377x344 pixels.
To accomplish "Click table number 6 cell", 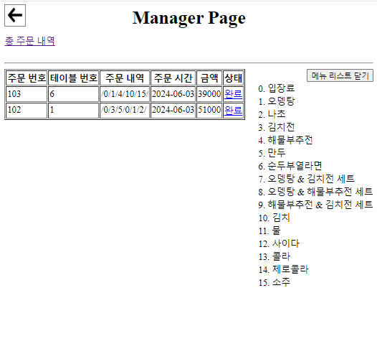I will point(74,94).
